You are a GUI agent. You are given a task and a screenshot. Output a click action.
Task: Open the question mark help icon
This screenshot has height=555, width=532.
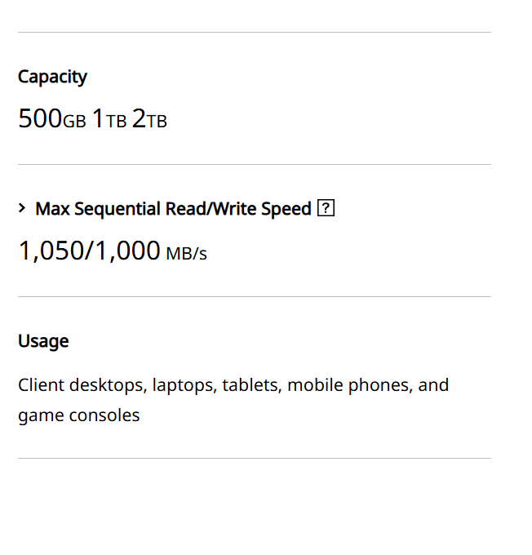click(x=326, y=209)
